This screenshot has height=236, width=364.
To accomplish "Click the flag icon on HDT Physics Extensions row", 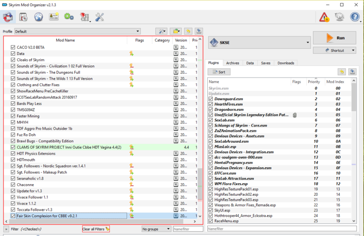I will 132,154.
